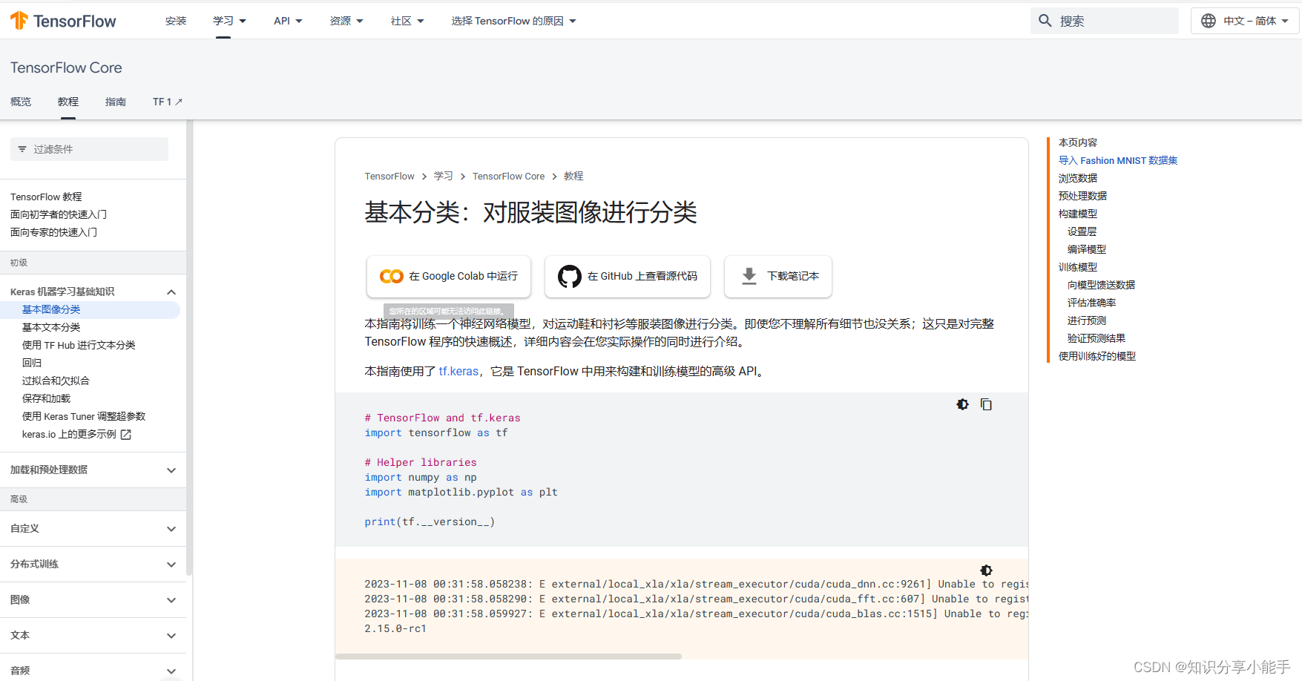
Task: Click the 过滤条件 filter field
Action: (x=89, y=149)
